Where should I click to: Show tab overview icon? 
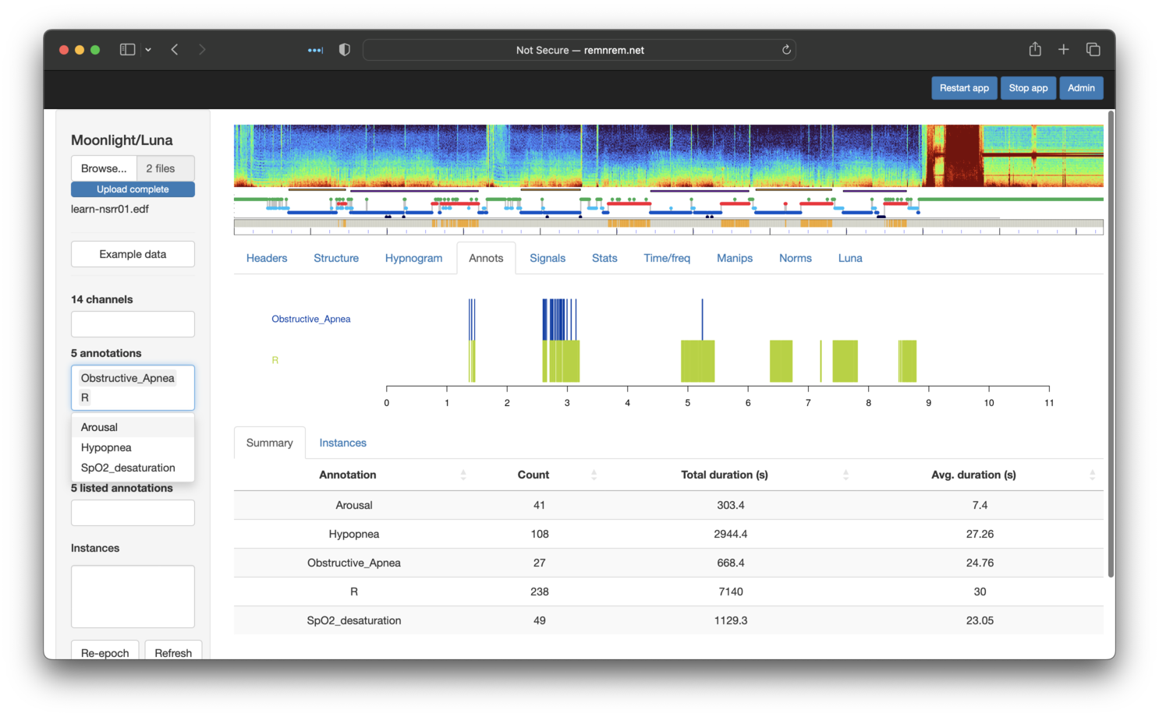[1093, 50]
